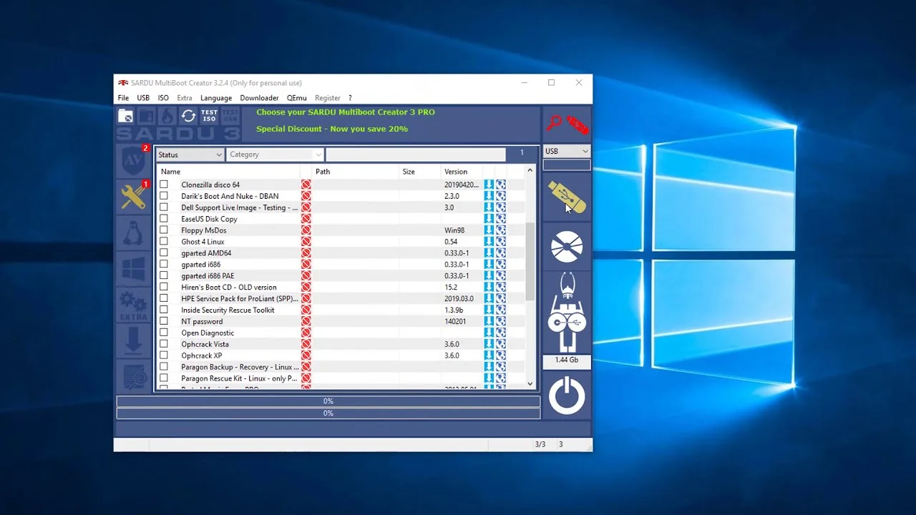The image size is (916, 515).
Task: Click the 0% progress bar
Action: [x=328, y=401]
